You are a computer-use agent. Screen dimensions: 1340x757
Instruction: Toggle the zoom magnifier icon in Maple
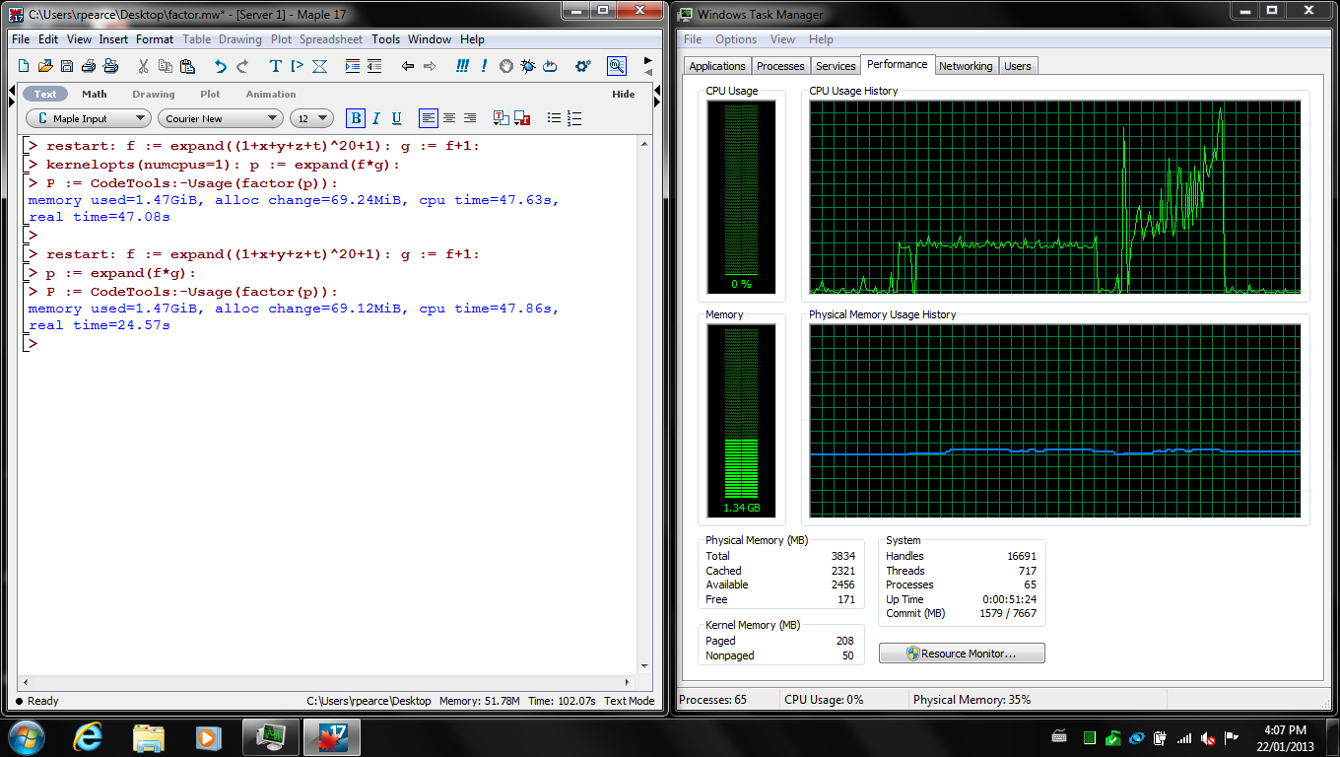617,66
